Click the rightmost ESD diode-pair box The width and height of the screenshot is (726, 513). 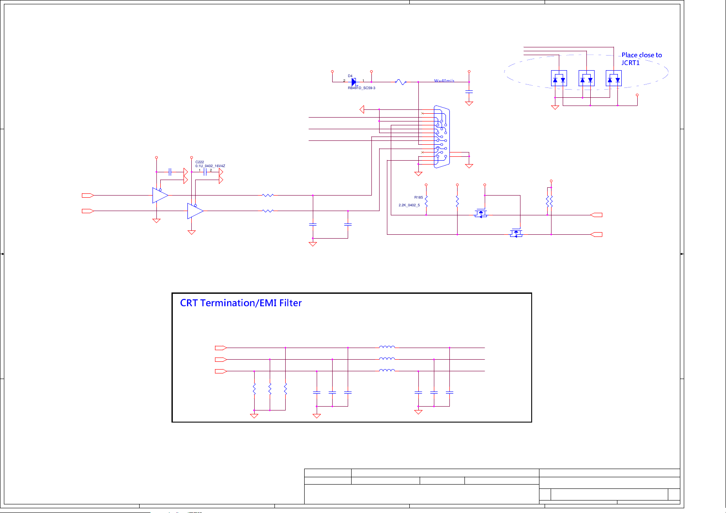[x=614, y=78]
